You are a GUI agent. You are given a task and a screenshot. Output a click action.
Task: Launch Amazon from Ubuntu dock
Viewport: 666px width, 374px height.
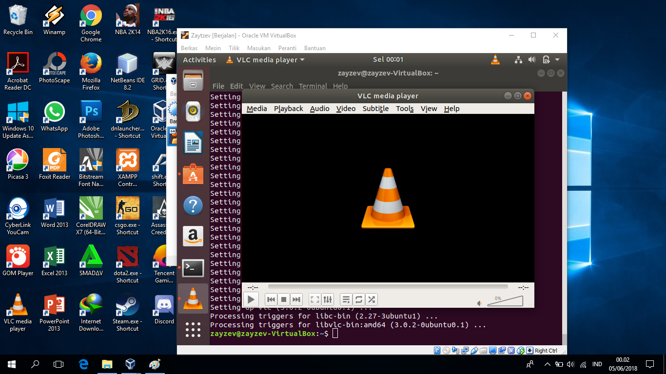(x=193, y=237)
